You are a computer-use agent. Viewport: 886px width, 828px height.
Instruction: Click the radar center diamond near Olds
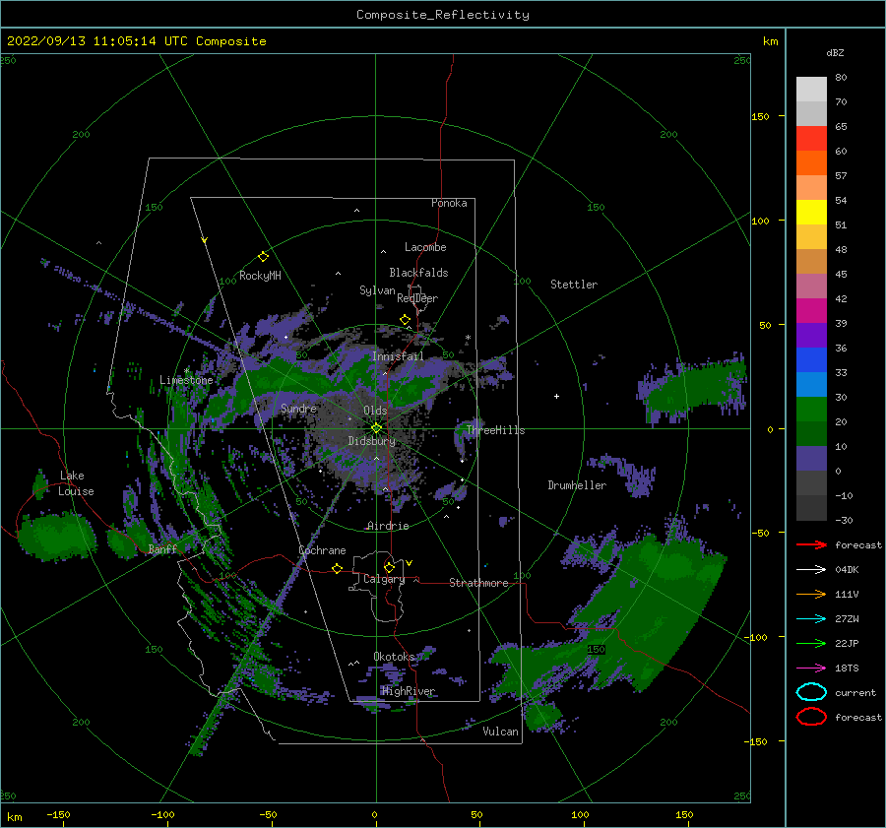click(x=376, y=428)
